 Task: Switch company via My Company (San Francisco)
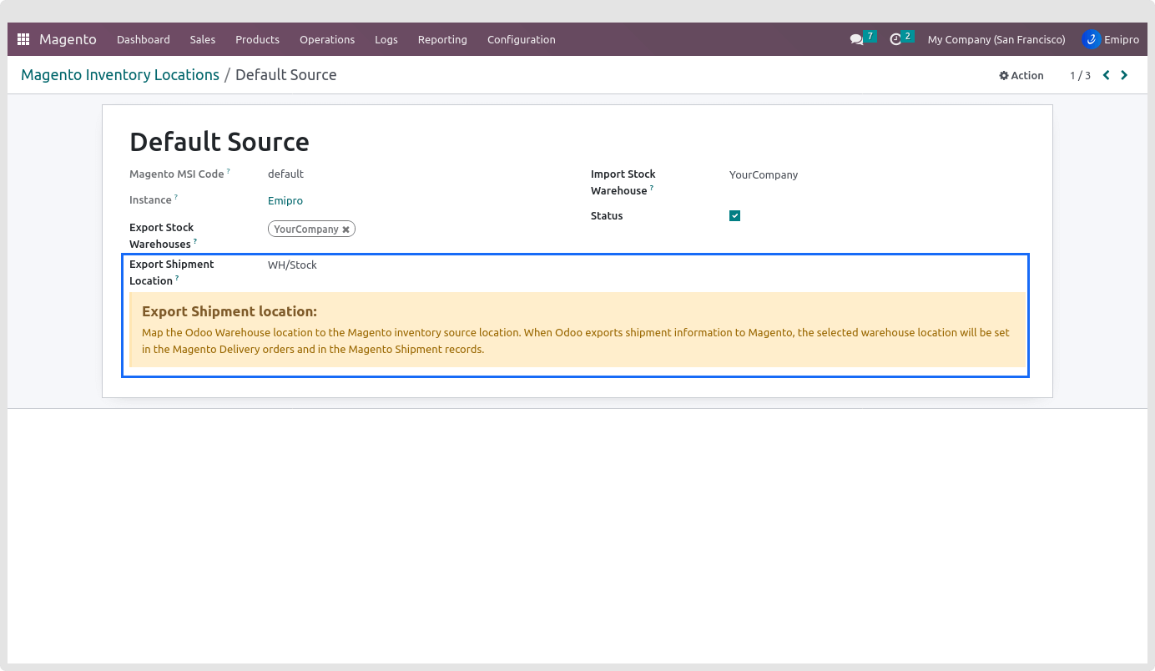click(x=996, y=39)
